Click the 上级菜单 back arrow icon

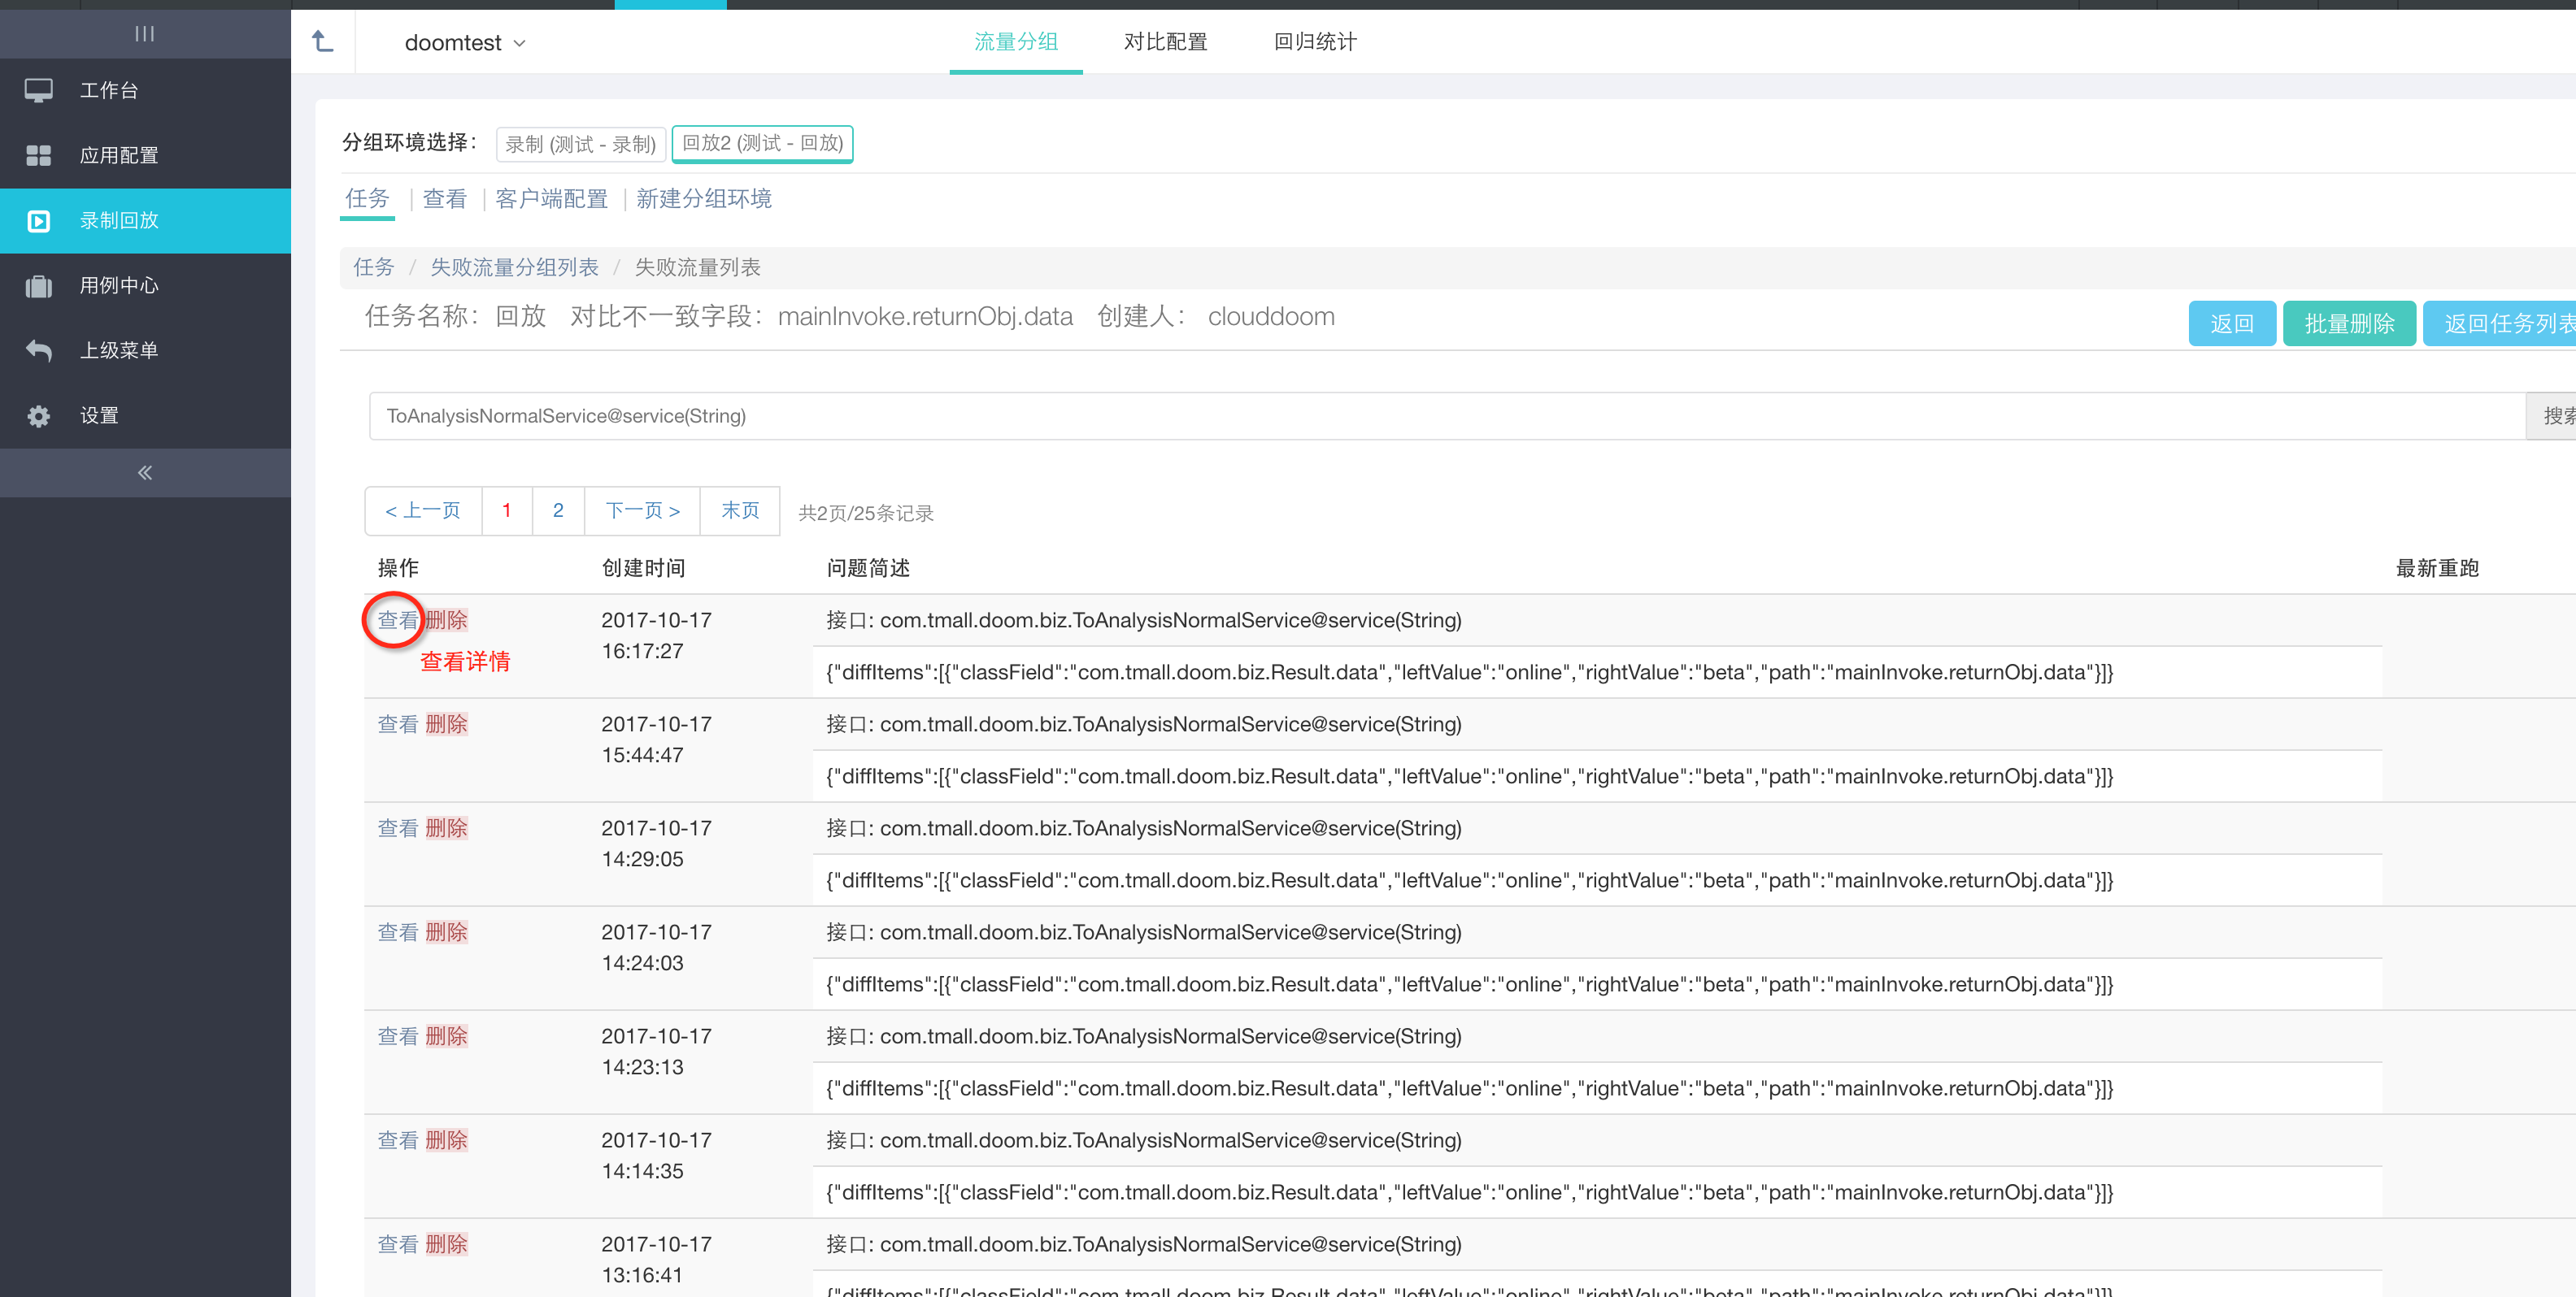[39, 351]
